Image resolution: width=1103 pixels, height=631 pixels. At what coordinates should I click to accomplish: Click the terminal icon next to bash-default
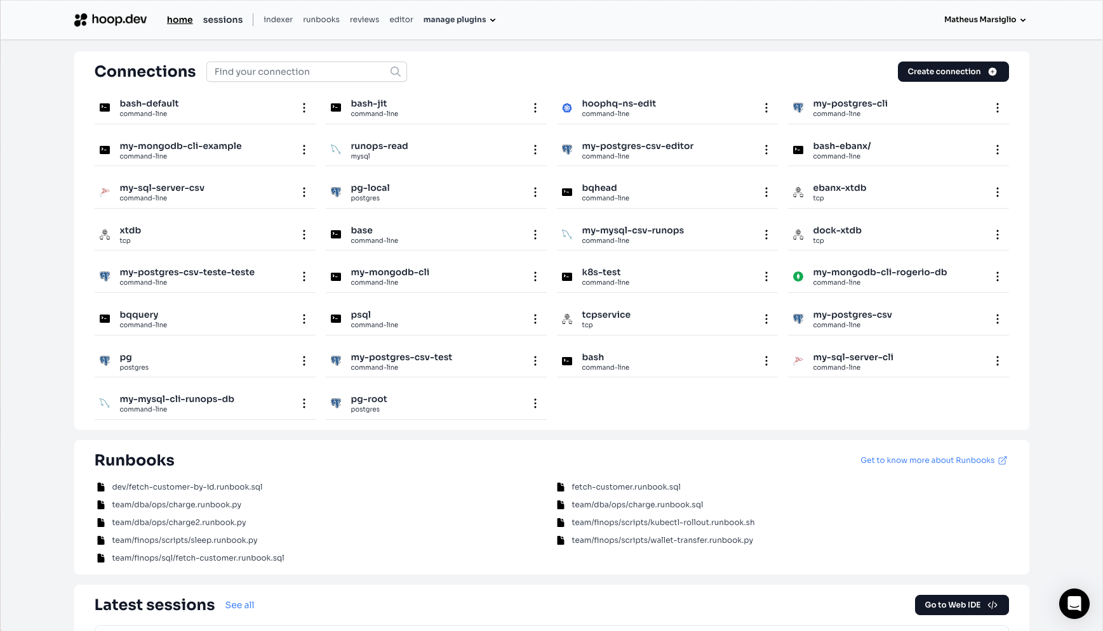click(105, 108)
